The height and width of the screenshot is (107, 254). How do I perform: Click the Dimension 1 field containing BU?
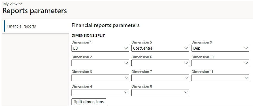coord(96,48)
